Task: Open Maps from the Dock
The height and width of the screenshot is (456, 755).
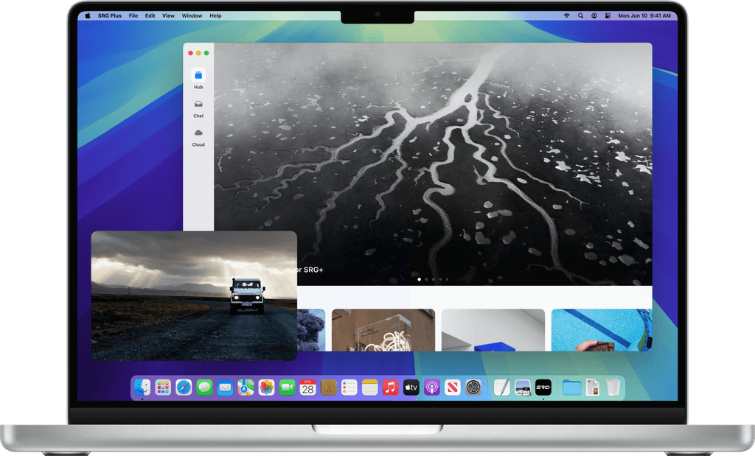Action: [246, 387]
